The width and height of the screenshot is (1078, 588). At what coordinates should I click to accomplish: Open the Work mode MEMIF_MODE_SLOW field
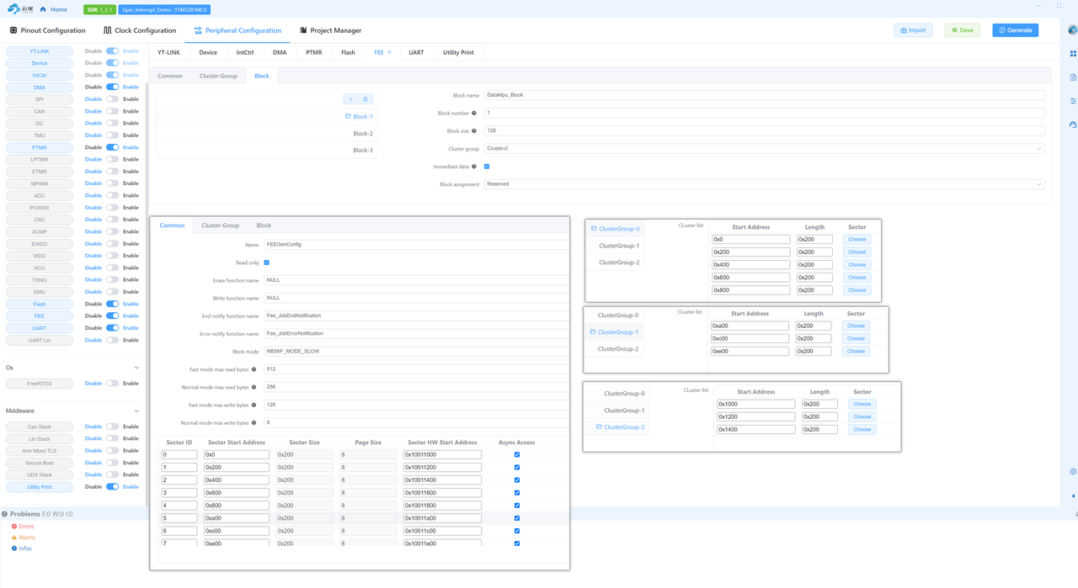(x=417, y=352)
